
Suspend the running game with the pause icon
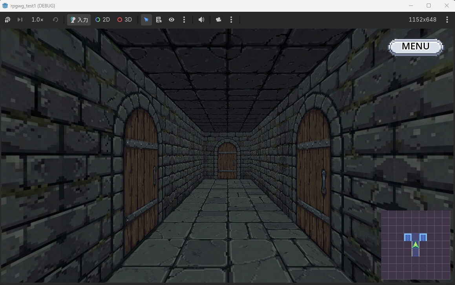tap(7, 20)
